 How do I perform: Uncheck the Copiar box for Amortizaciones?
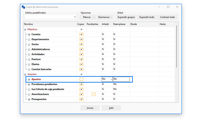click(x=81, y=94)
